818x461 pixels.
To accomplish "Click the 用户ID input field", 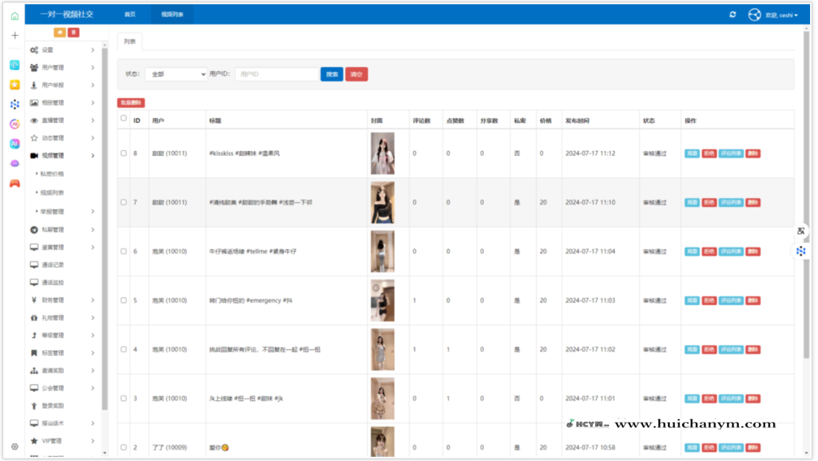I will tap(276, 74).
